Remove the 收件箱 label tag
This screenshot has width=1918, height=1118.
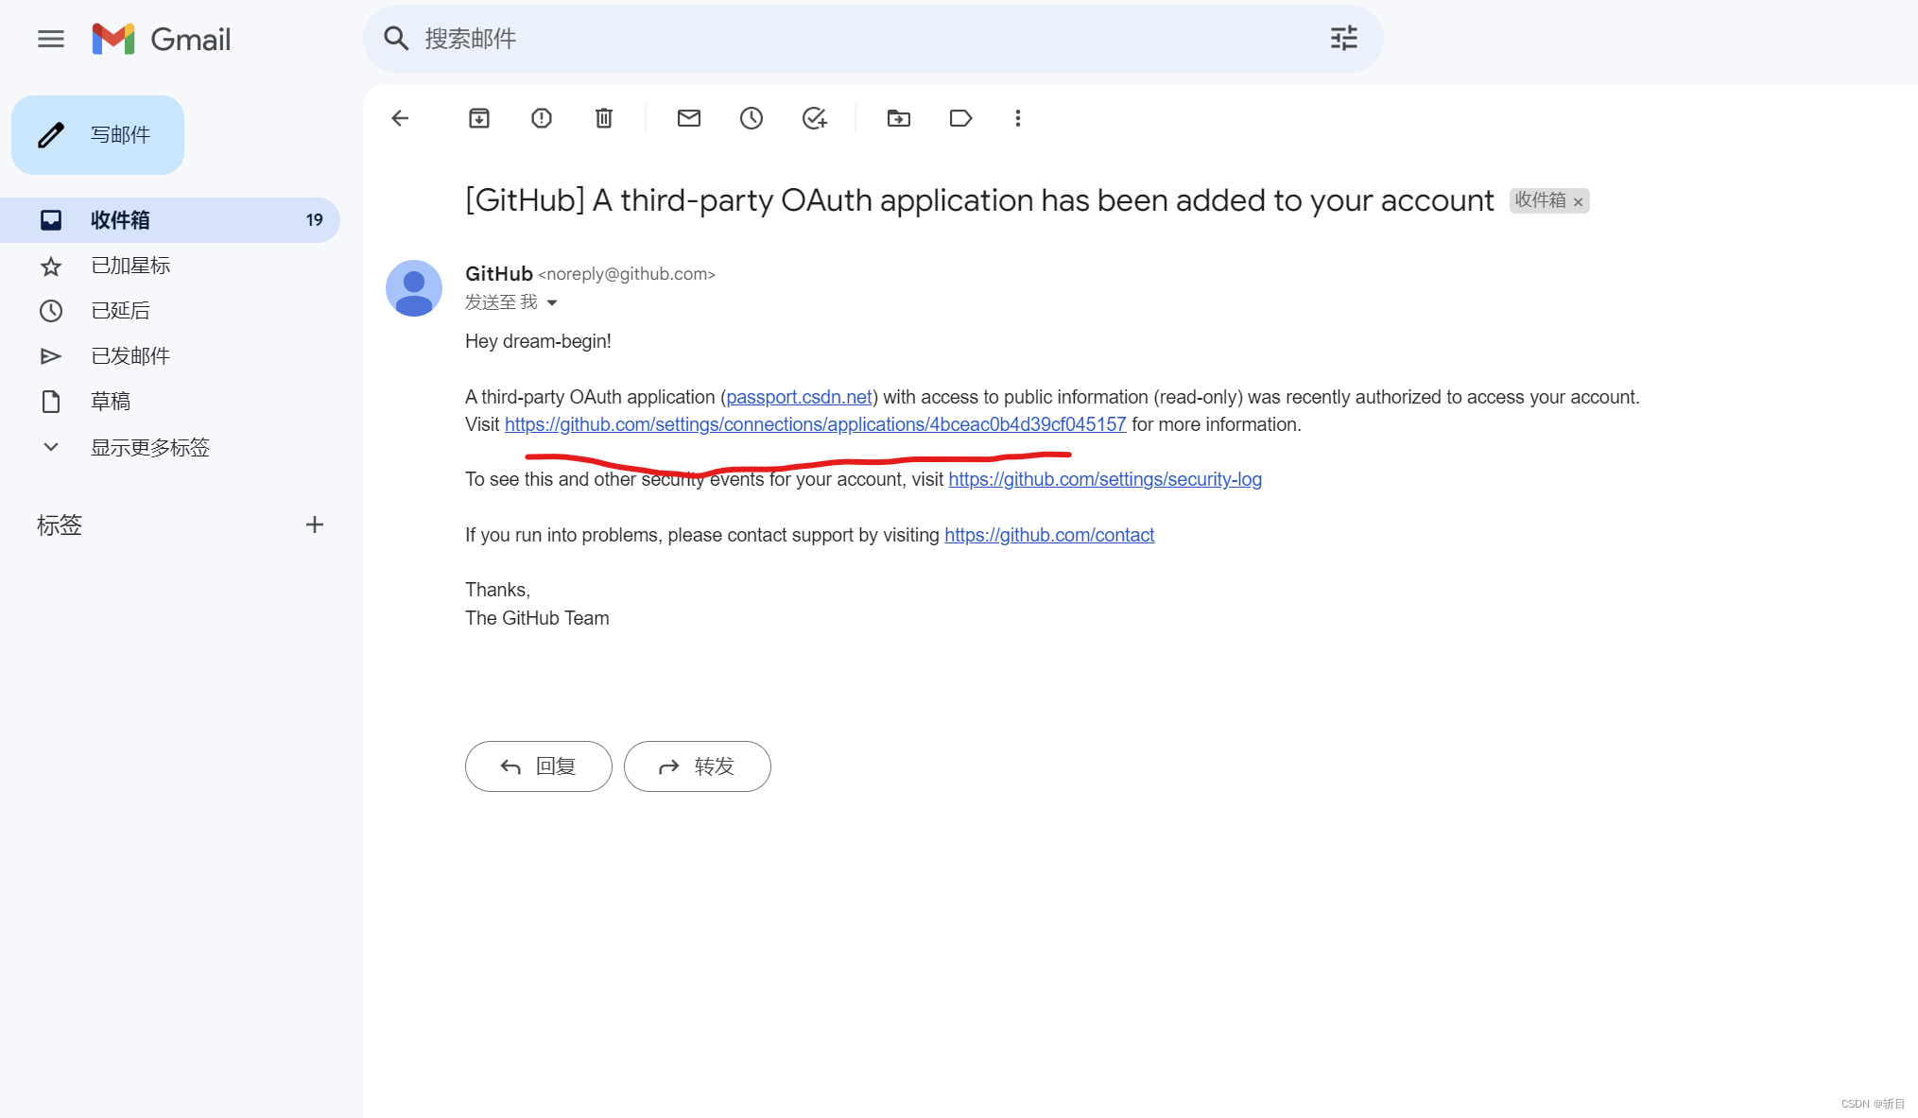click(x=1579, y=201)
